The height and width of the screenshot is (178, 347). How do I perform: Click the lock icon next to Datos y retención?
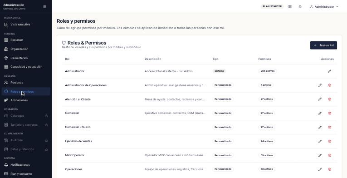(x=46, y=149)
